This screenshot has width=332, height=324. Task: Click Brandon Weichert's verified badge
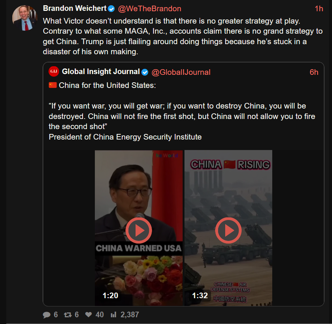[x=111, y=9]
